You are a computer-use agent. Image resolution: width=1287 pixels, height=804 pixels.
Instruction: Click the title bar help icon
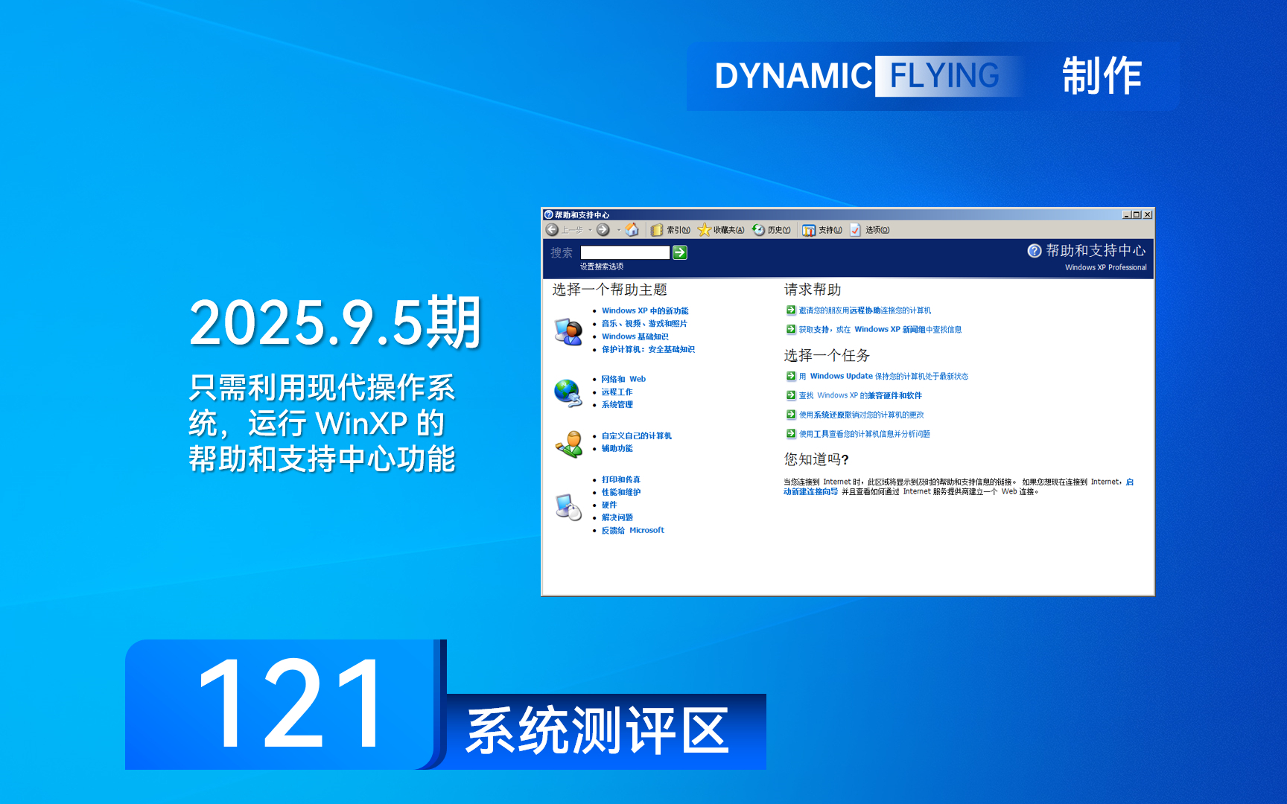549,214
